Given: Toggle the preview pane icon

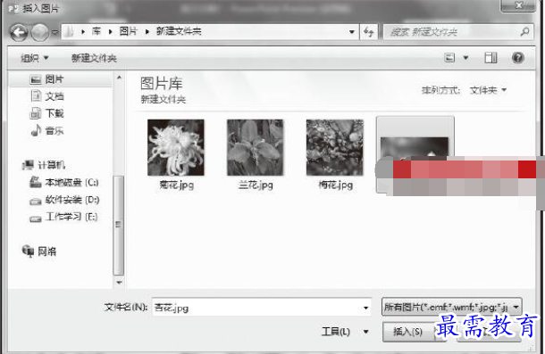Looking at the screenshot, I should tap(490, 58).
